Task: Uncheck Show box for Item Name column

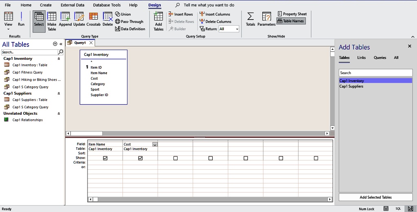Action: tap(105, 158)
